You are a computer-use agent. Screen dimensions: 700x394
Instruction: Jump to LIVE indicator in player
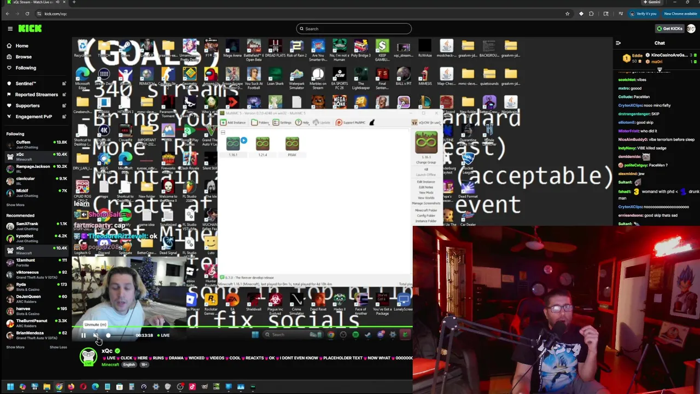coord(163,335)
